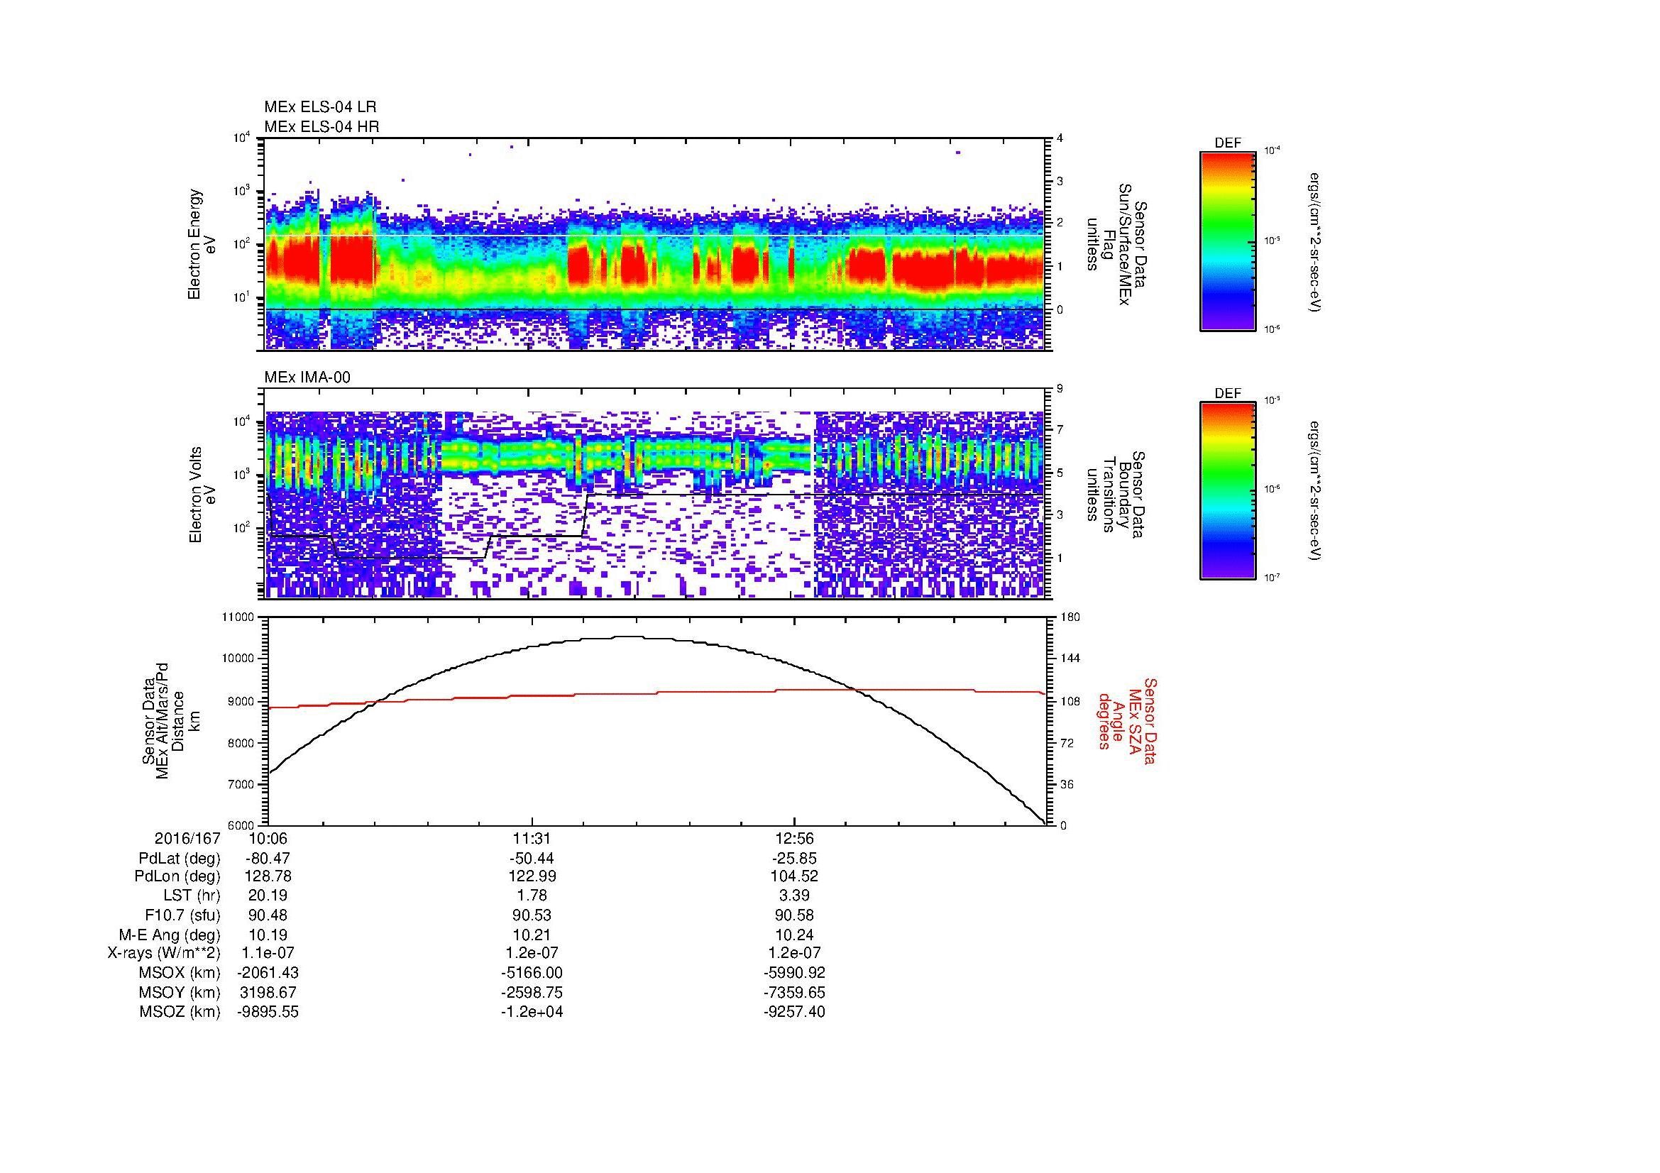Click the date label 2016/167
1660x1173 pixels.
click(187, 838)
